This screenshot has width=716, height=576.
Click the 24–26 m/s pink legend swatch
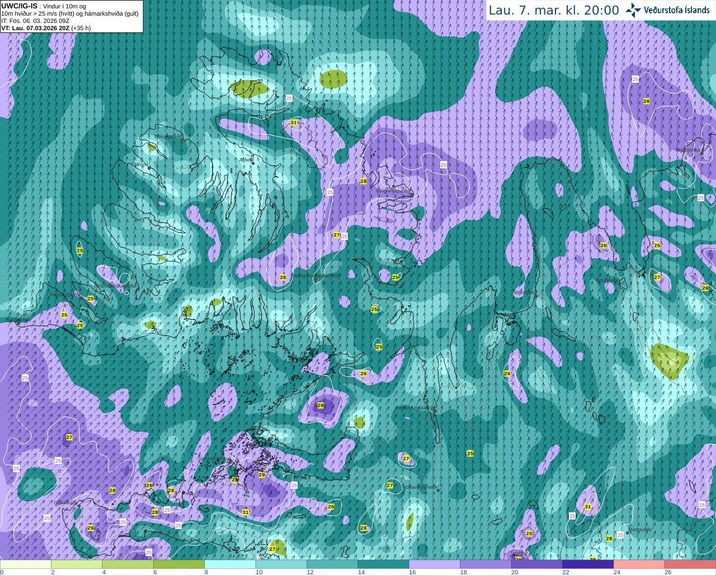(639, 564)
